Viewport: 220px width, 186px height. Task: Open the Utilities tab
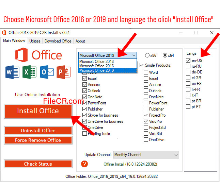point(35,41)
